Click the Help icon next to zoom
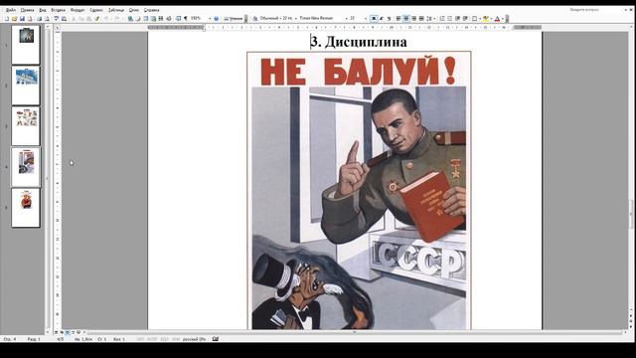Screen dimensions: 636x358 pyautogui.click(x=217, y=18)
